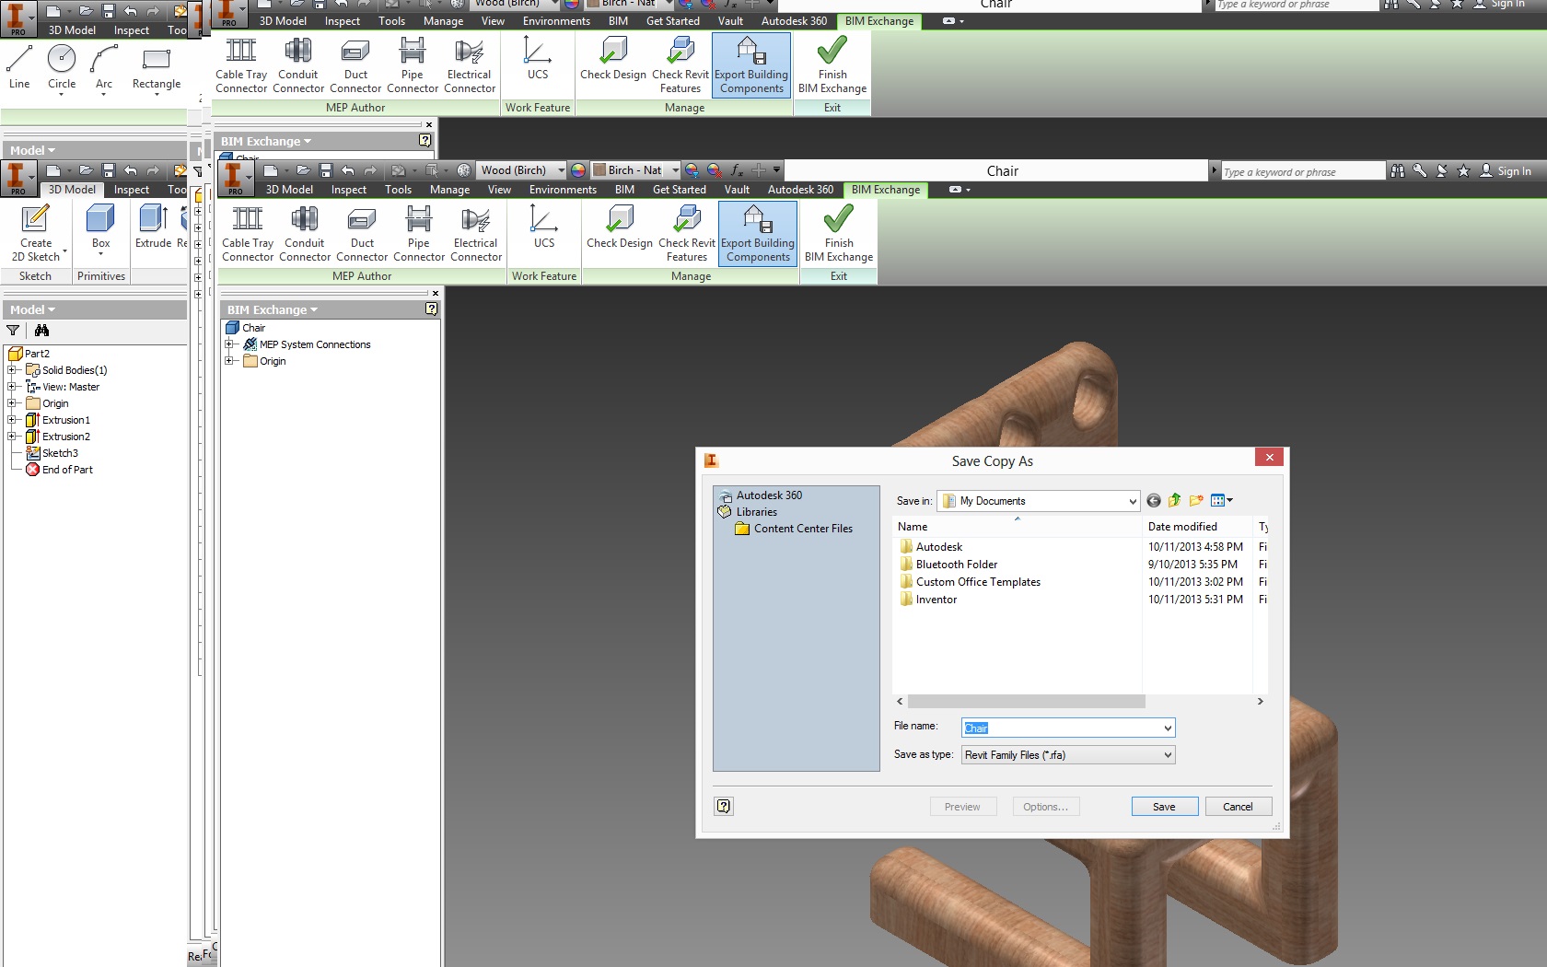Click the keyword search field in front window
The image size is (1547, 967).
1302,171
